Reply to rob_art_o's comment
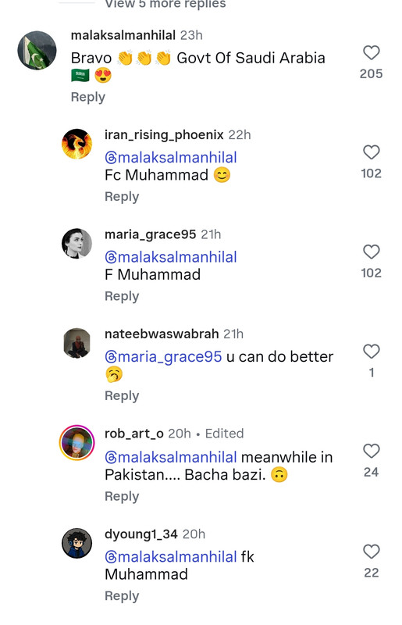Viewport: 402px width, 625px height. pos(122,496)
